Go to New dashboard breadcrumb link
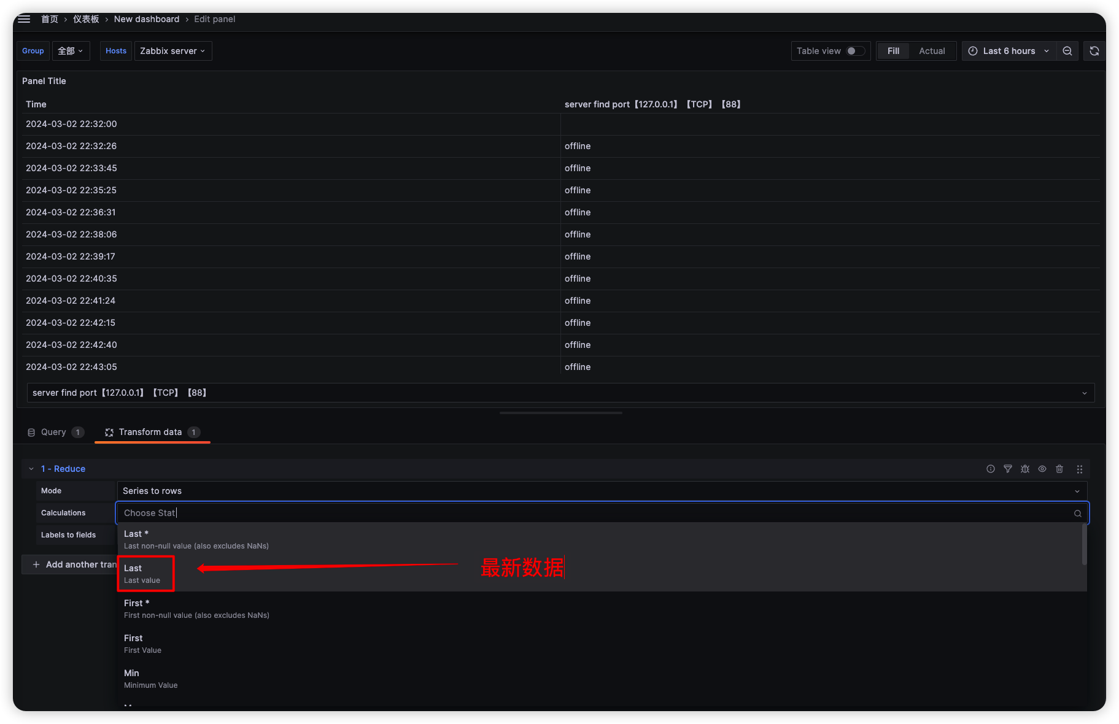1119x724 pixels. [x=147, y=19]
